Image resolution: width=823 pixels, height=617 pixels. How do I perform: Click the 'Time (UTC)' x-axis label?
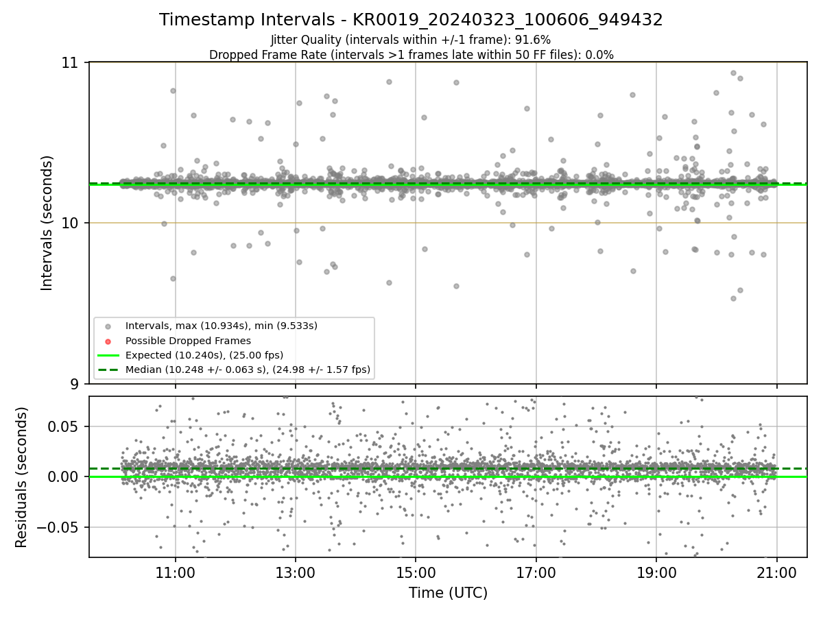click(x=448, y=594)
